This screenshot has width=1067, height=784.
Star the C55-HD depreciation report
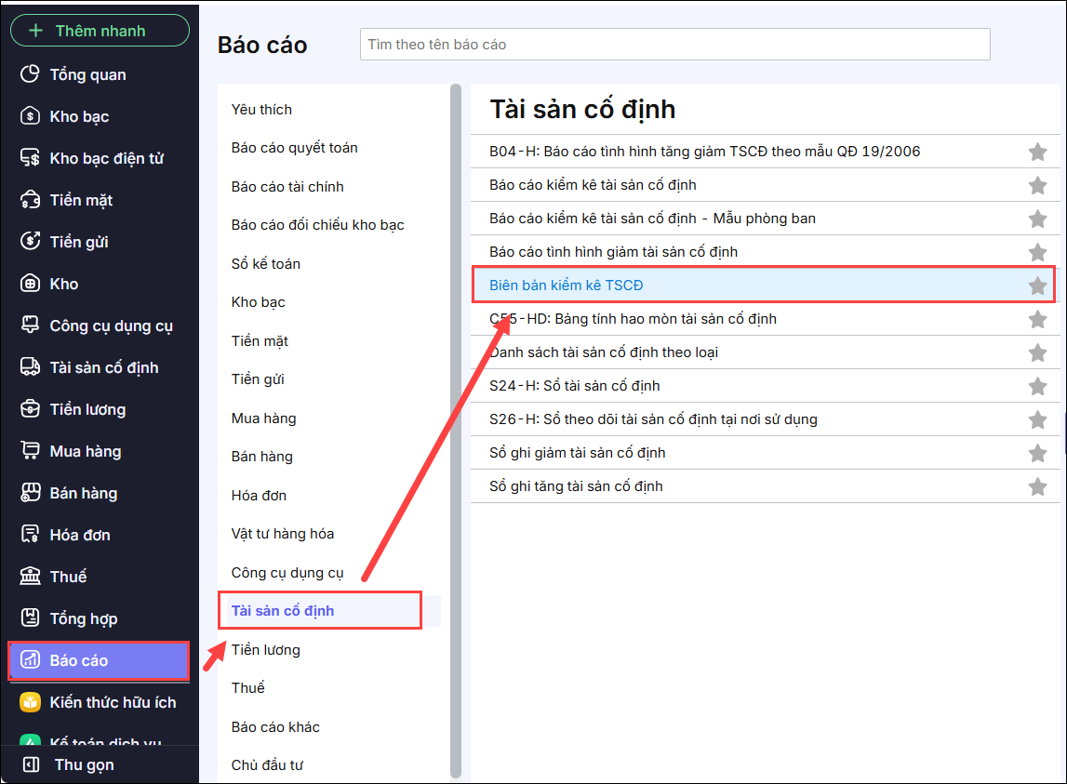pos(1037,319)
